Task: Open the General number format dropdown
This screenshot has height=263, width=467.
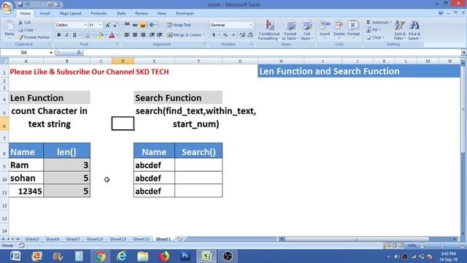Action: pos(251,25)
